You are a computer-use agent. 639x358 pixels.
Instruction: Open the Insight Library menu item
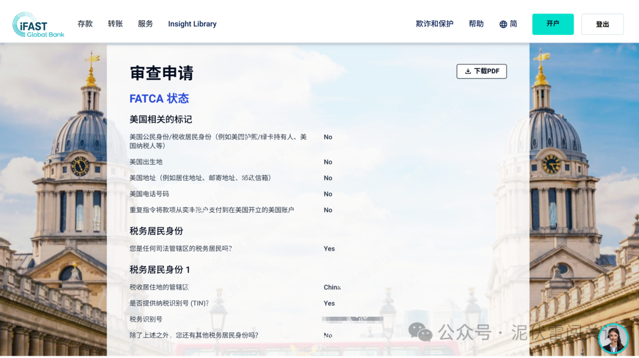coord(192,24)
